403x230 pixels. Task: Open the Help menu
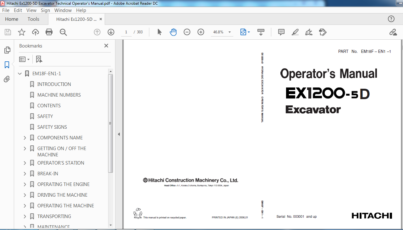coord(81,10)
